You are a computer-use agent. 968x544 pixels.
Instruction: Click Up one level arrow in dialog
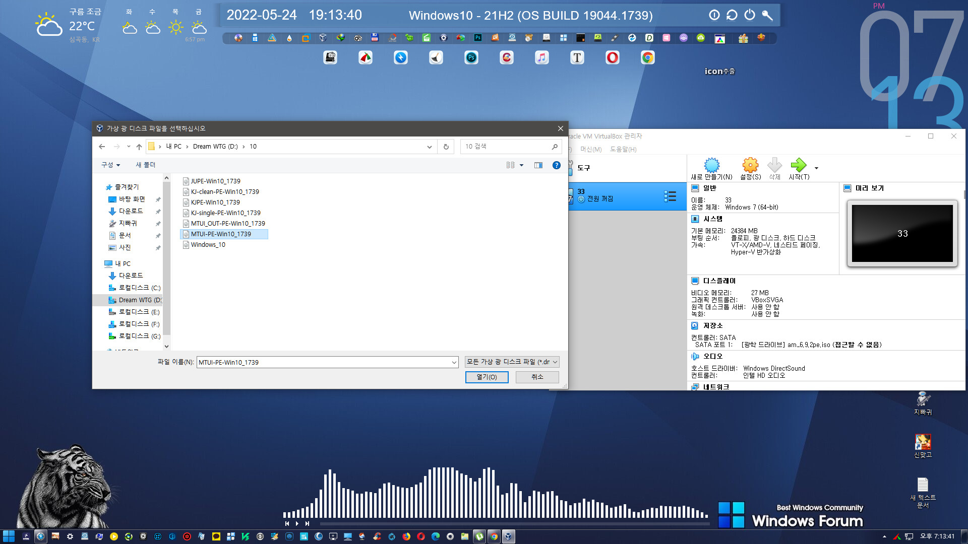[x=139, y=147]
